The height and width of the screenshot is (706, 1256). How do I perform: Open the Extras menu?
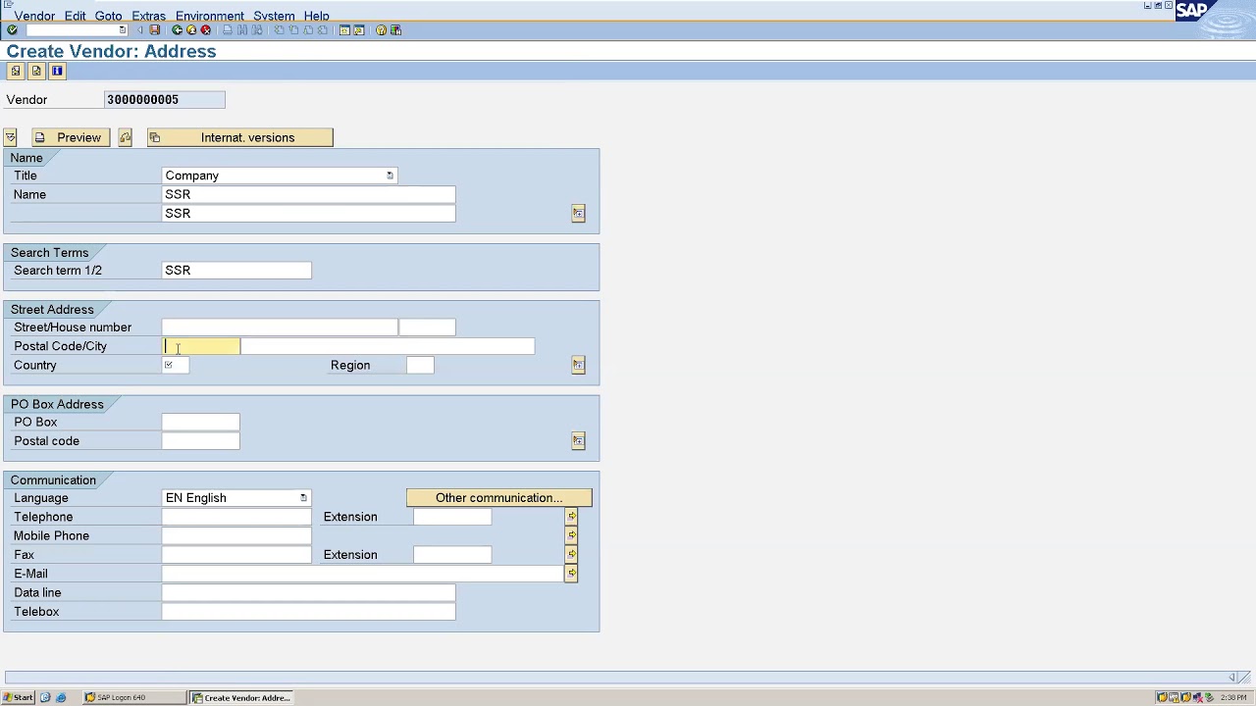[x=149, y=16]
